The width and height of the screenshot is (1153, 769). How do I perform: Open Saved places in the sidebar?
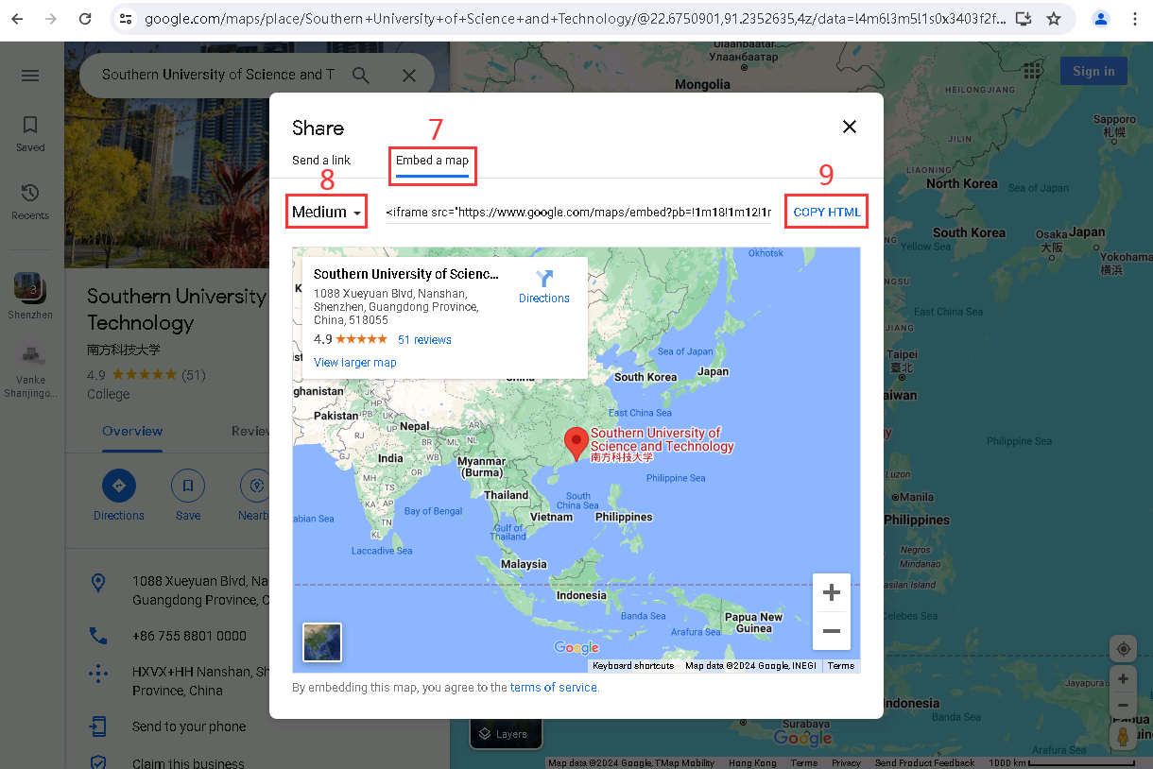point(30,133)
